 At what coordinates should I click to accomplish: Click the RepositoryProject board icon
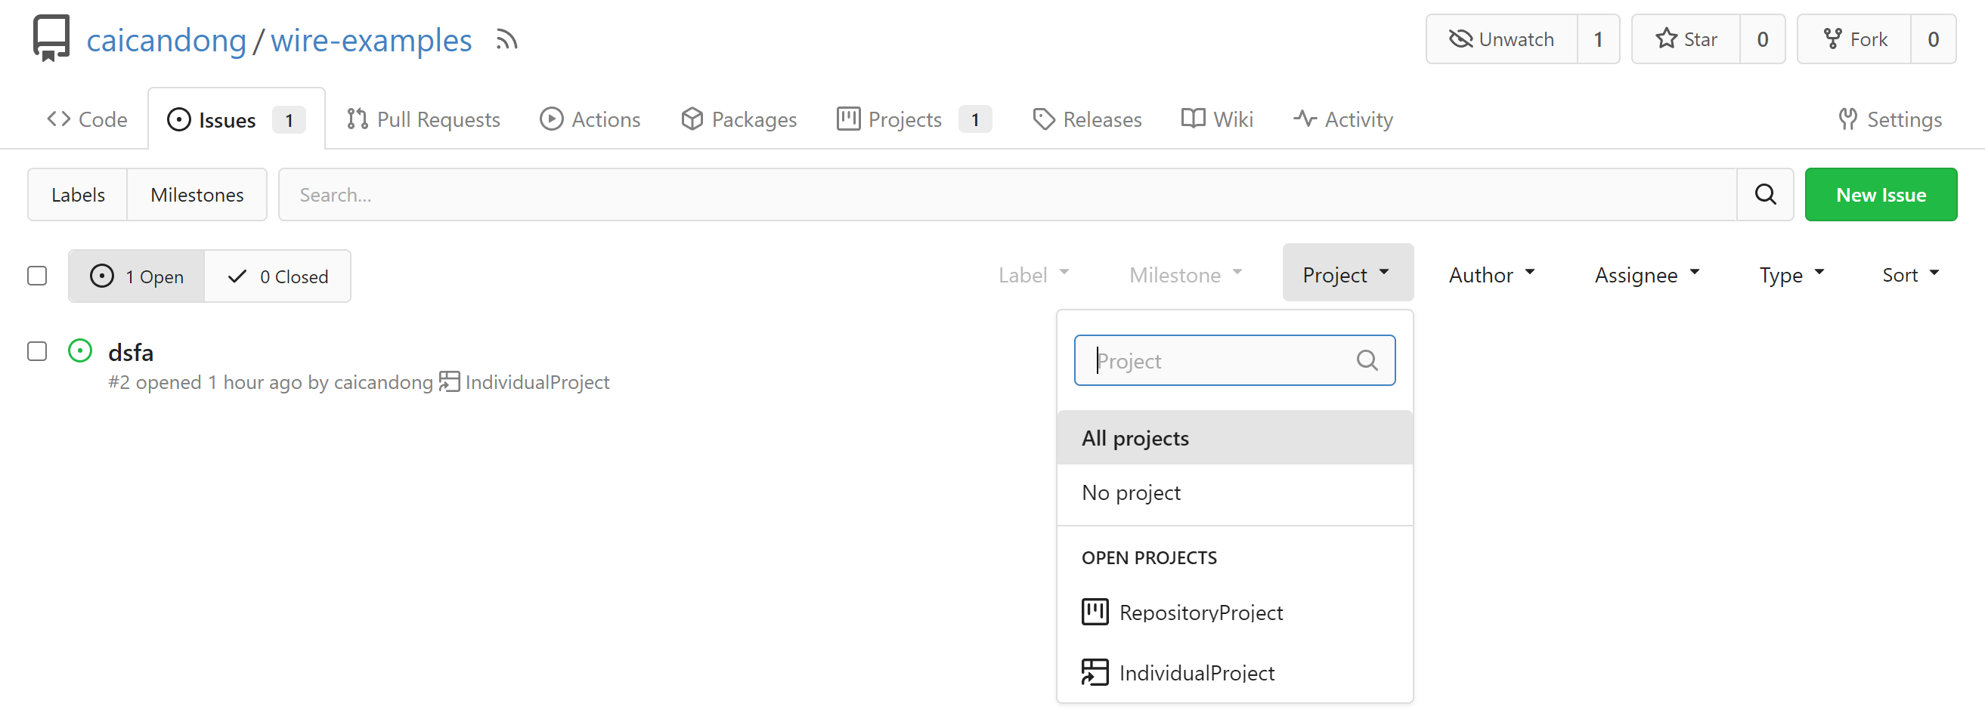click(x=1095, y=612)
